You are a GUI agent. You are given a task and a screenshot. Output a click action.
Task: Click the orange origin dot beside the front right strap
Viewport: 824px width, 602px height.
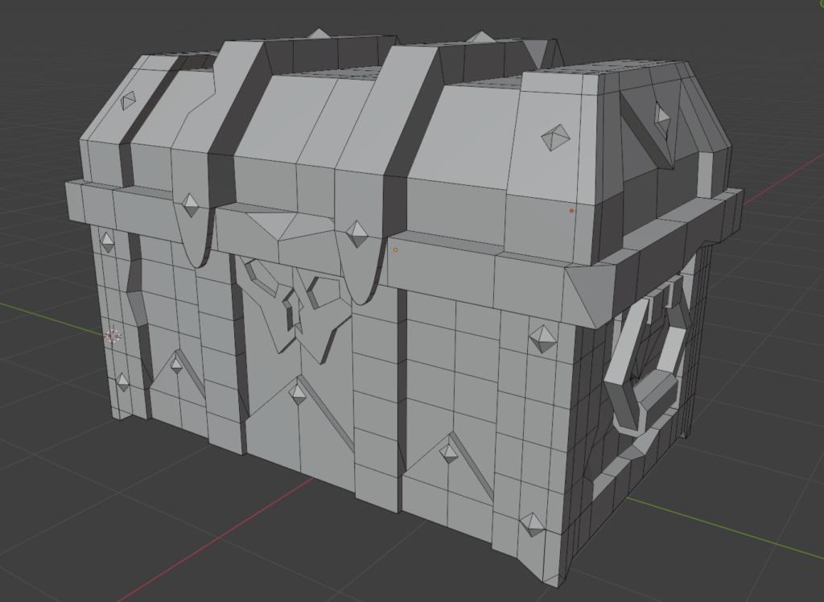[x=395, y=249]
